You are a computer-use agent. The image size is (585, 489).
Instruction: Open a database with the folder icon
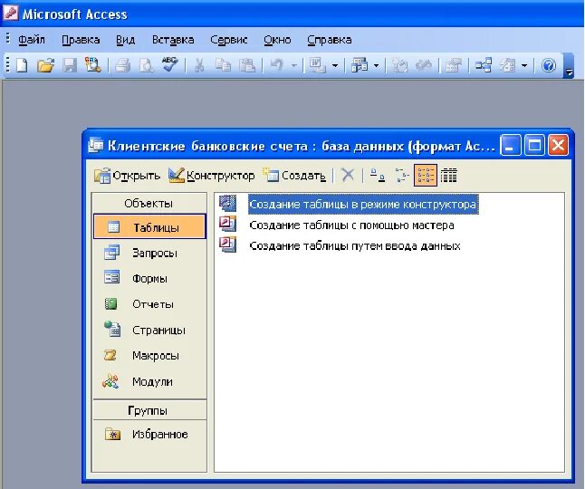46,65
